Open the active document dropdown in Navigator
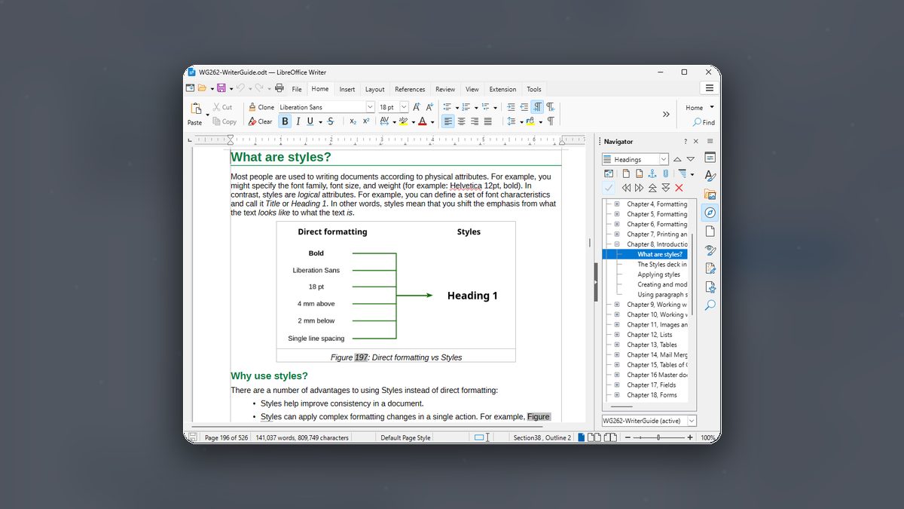 coord(649,421)
